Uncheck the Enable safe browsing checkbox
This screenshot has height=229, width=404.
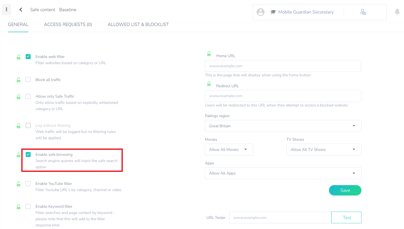point(28,154)
